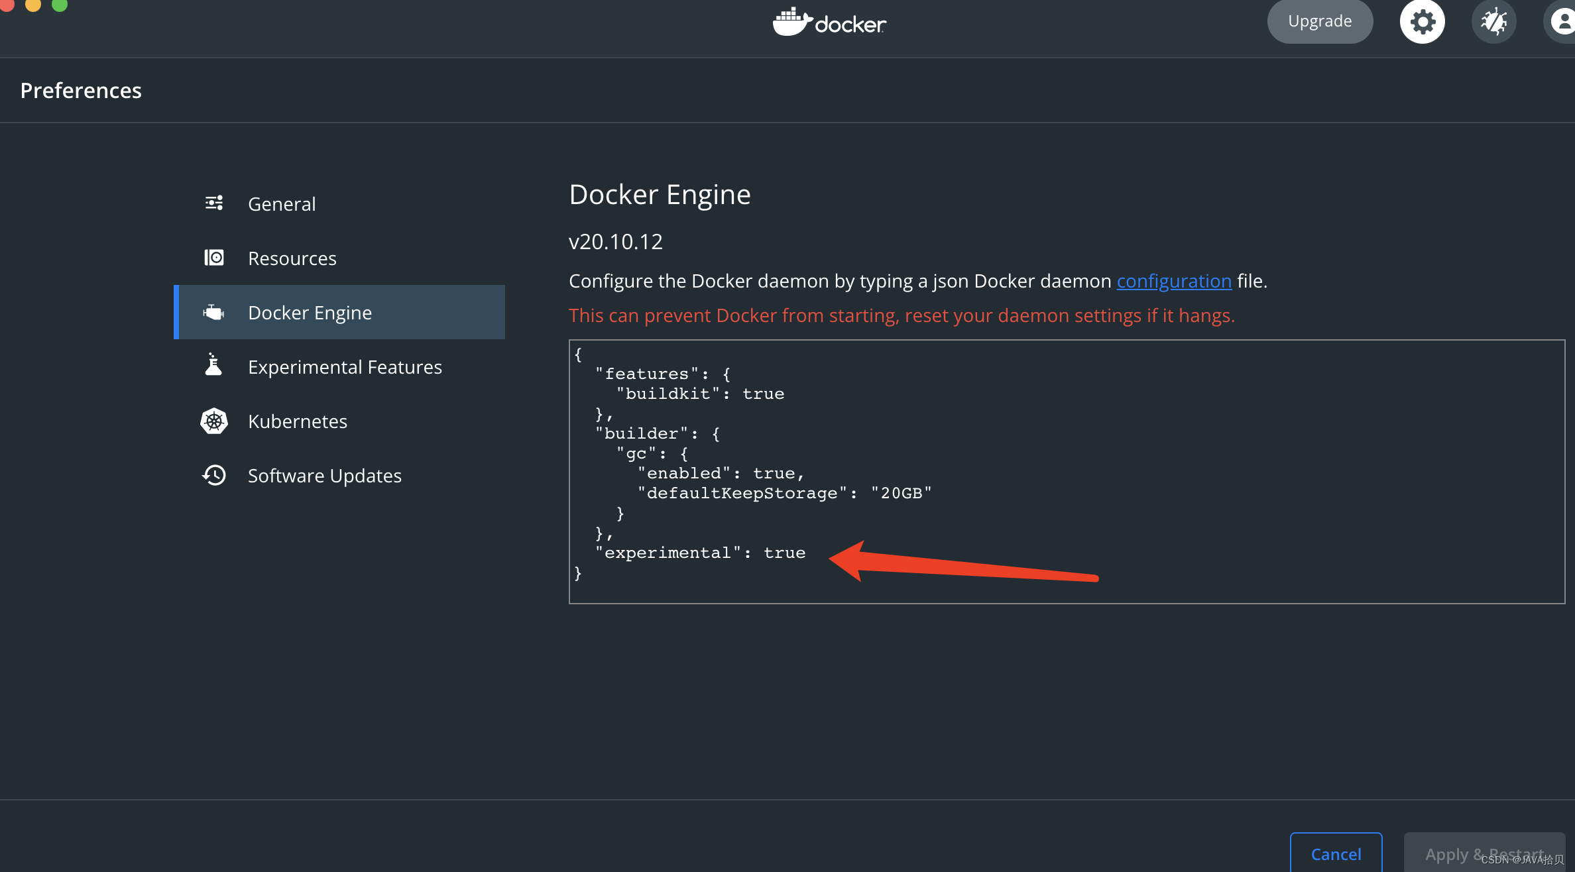Select General preferences section
1575x872 pixels.
(282, 203)
